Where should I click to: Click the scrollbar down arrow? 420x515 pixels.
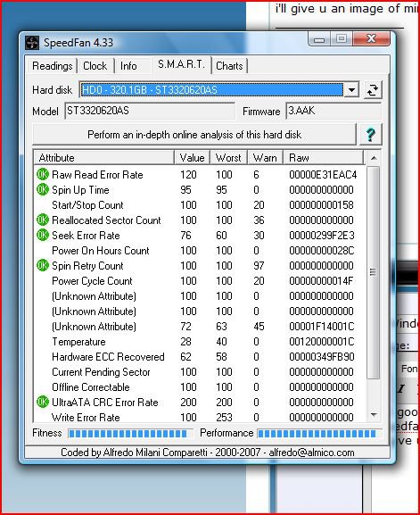click(374, 415)
